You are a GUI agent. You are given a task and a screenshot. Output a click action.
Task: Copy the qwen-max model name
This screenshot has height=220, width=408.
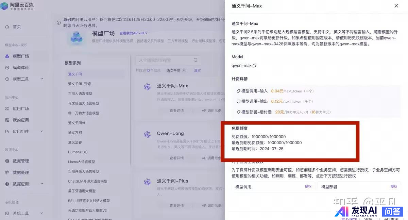click(x=254, y=66)
